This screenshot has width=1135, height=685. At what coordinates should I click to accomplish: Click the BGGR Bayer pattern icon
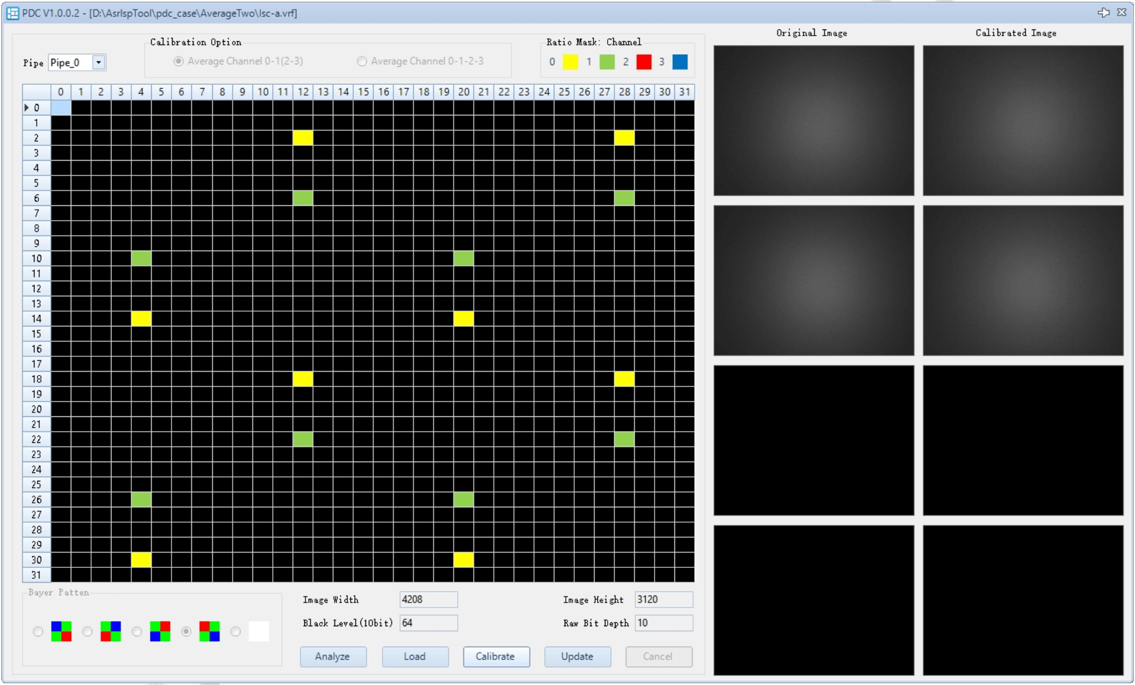tap(61, 631)
